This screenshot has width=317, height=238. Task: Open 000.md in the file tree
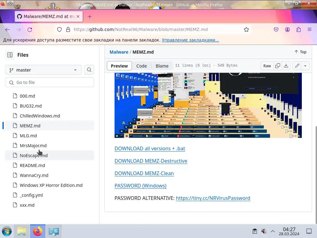click(x=50, y=96)
